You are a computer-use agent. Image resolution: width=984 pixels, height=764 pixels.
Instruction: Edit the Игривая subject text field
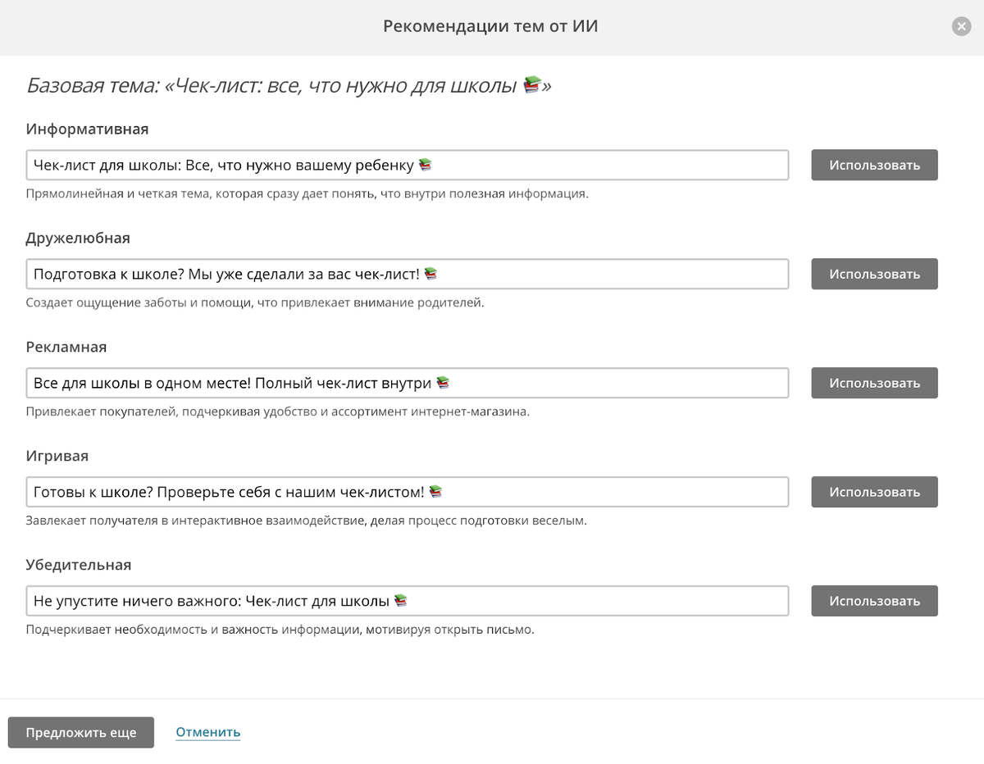408,492
